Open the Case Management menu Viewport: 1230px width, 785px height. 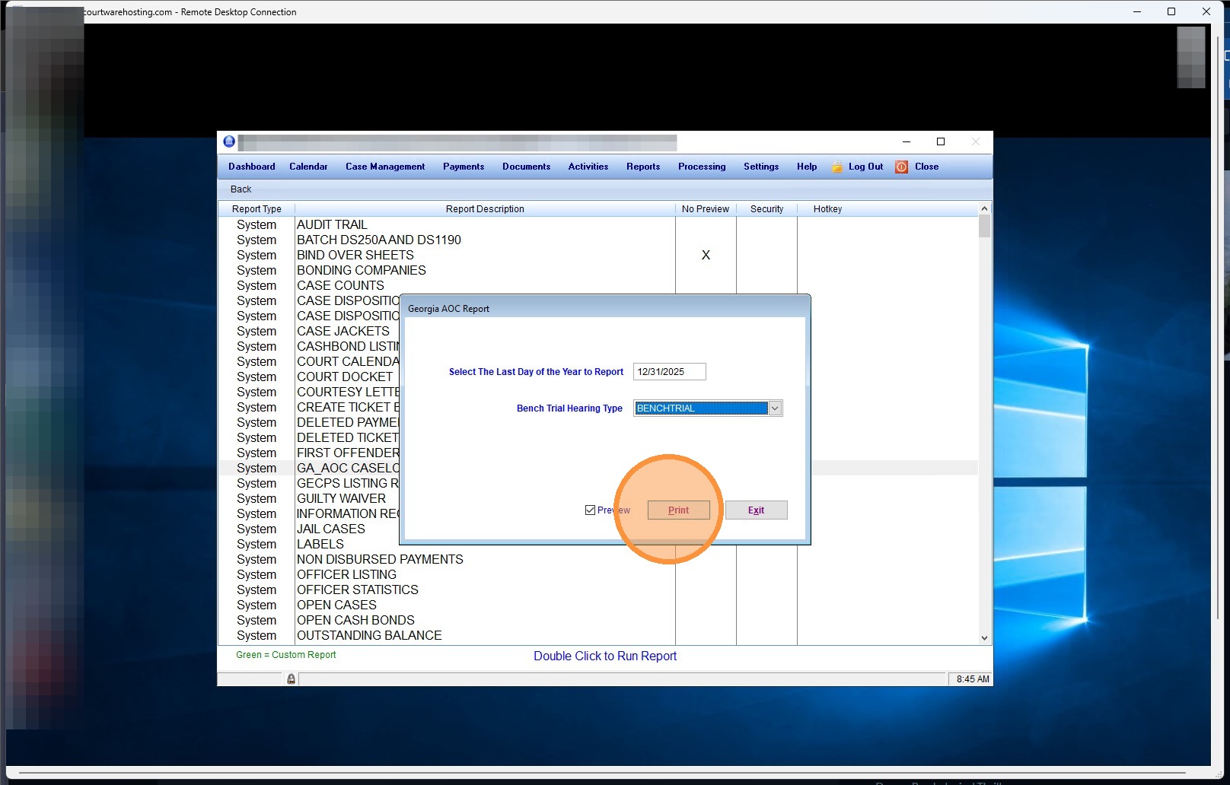tap(384, 167)
